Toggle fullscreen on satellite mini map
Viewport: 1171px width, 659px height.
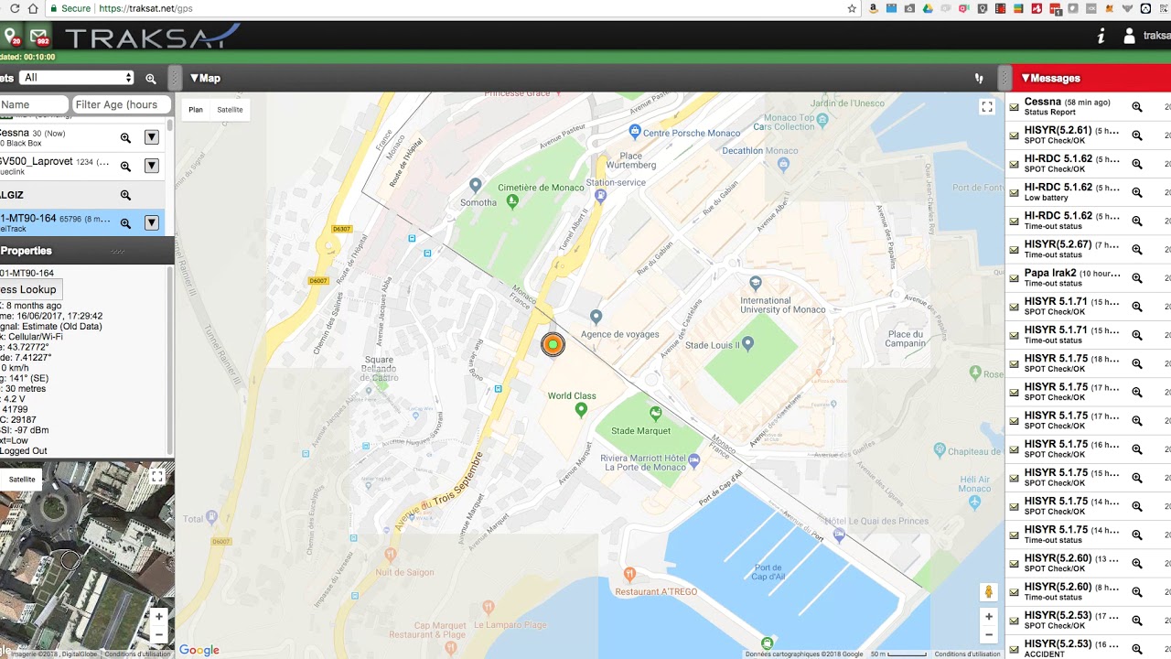coord(157,477)
